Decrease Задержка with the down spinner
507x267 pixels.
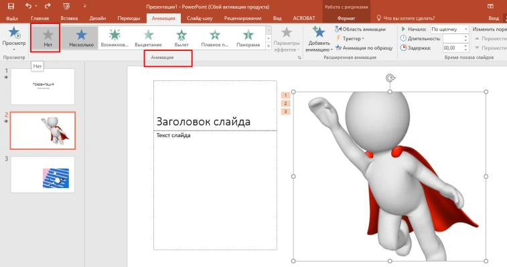click(465, 50)
